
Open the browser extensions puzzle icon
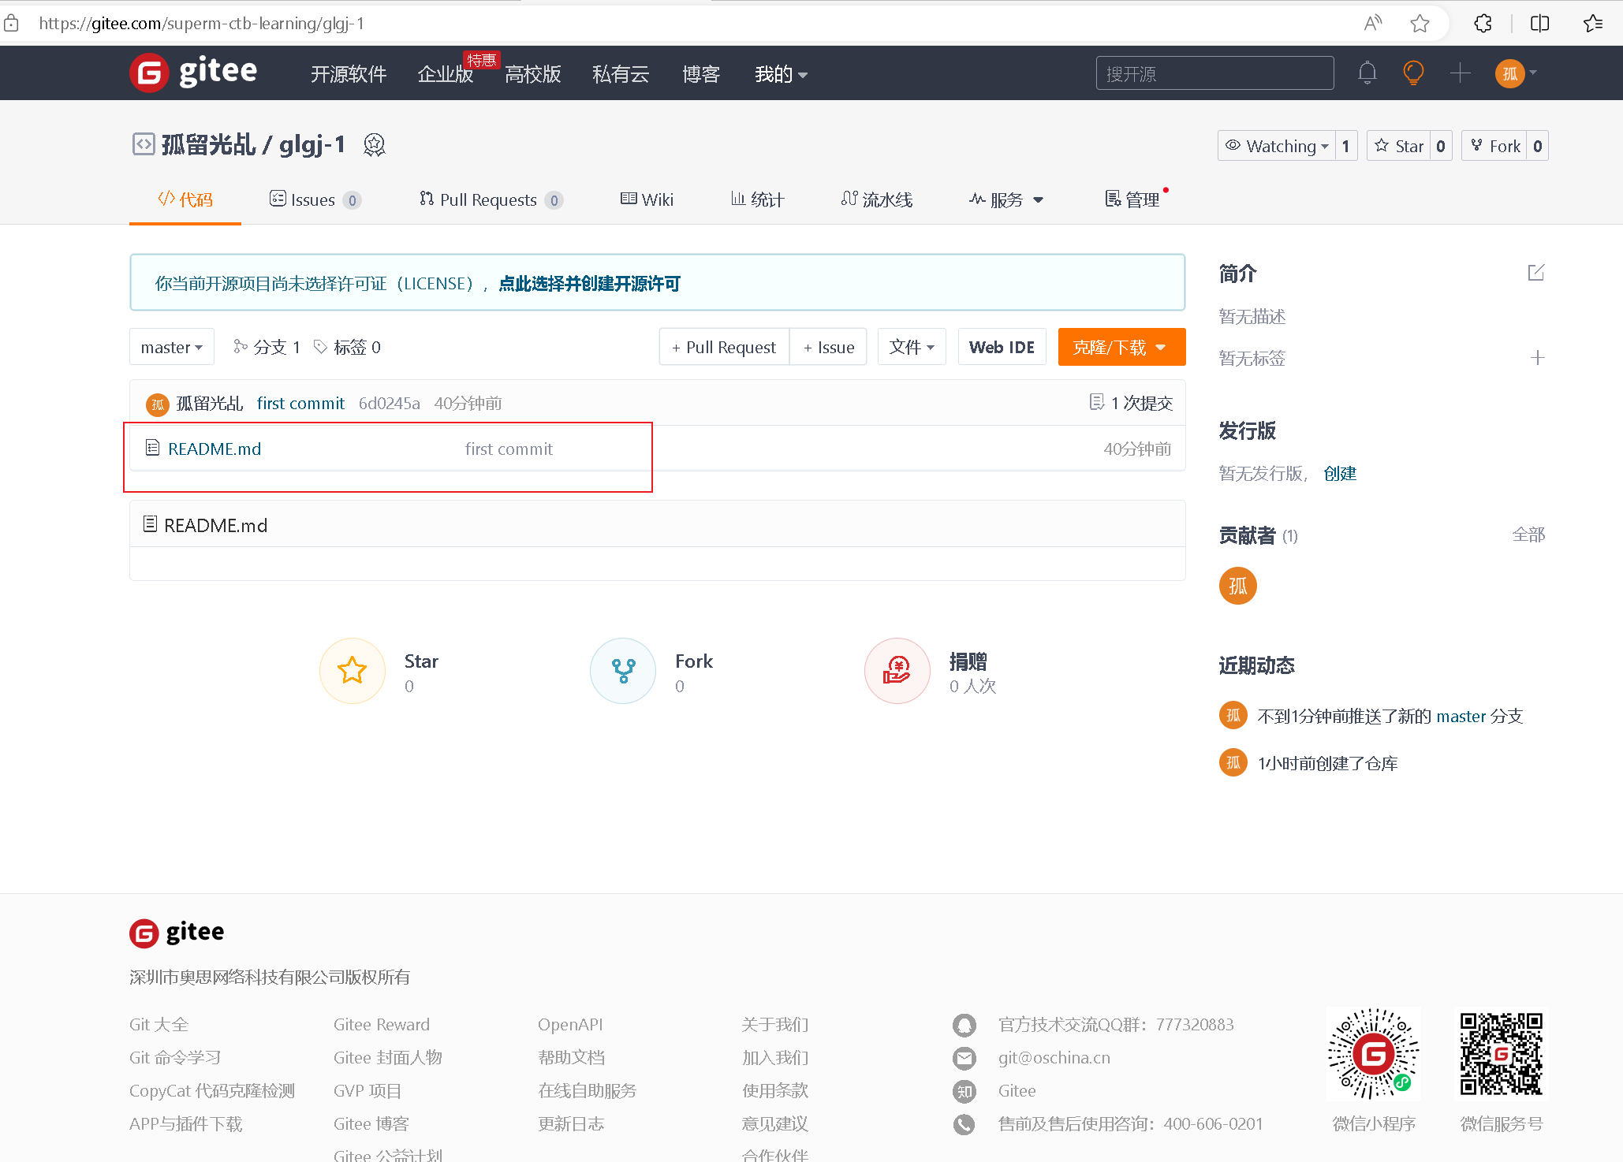[x=1483, y=24]
